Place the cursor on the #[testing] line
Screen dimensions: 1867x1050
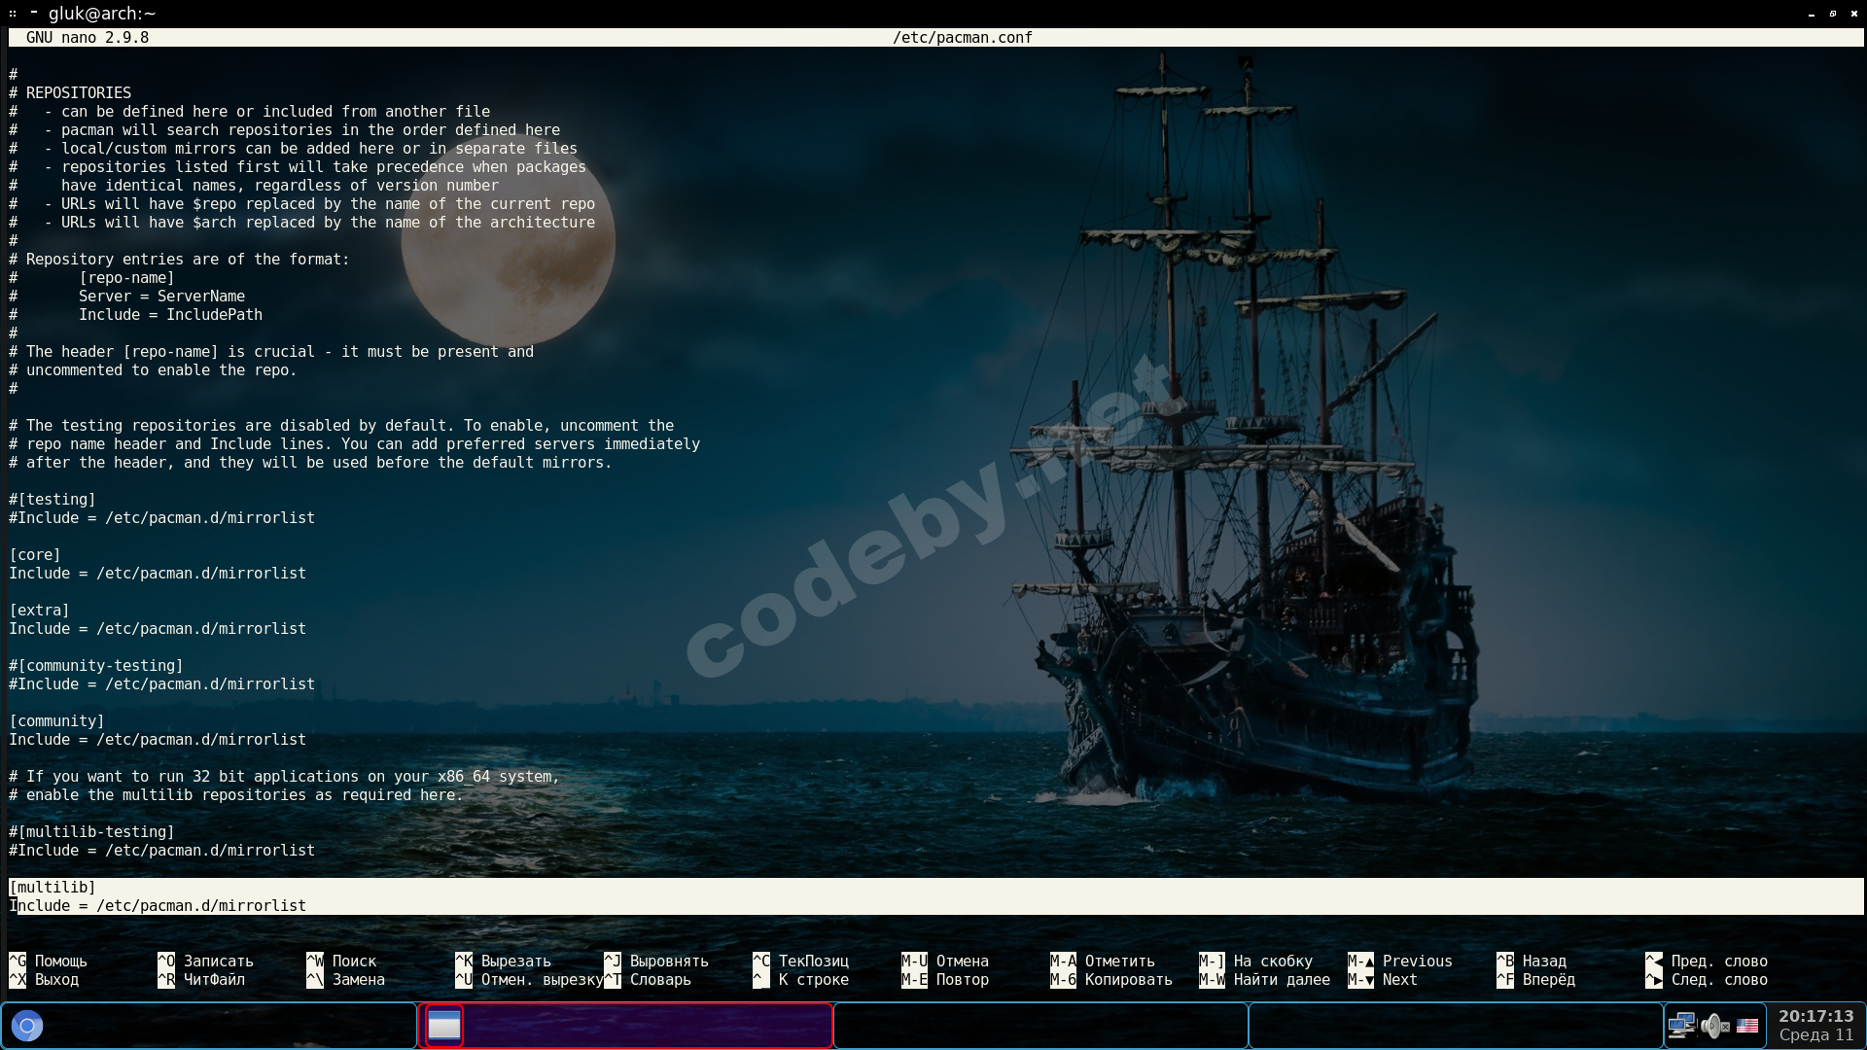(53, 499)
